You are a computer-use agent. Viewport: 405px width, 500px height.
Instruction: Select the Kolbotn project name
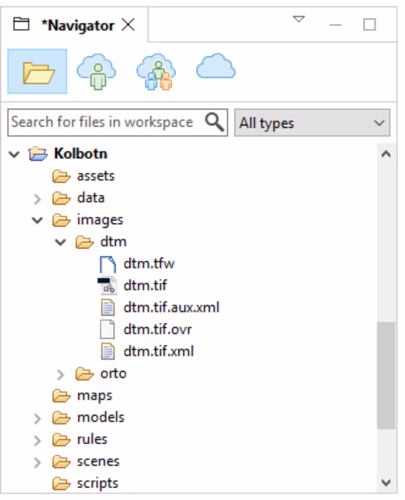pyautogui.click(x=81, y=154)
